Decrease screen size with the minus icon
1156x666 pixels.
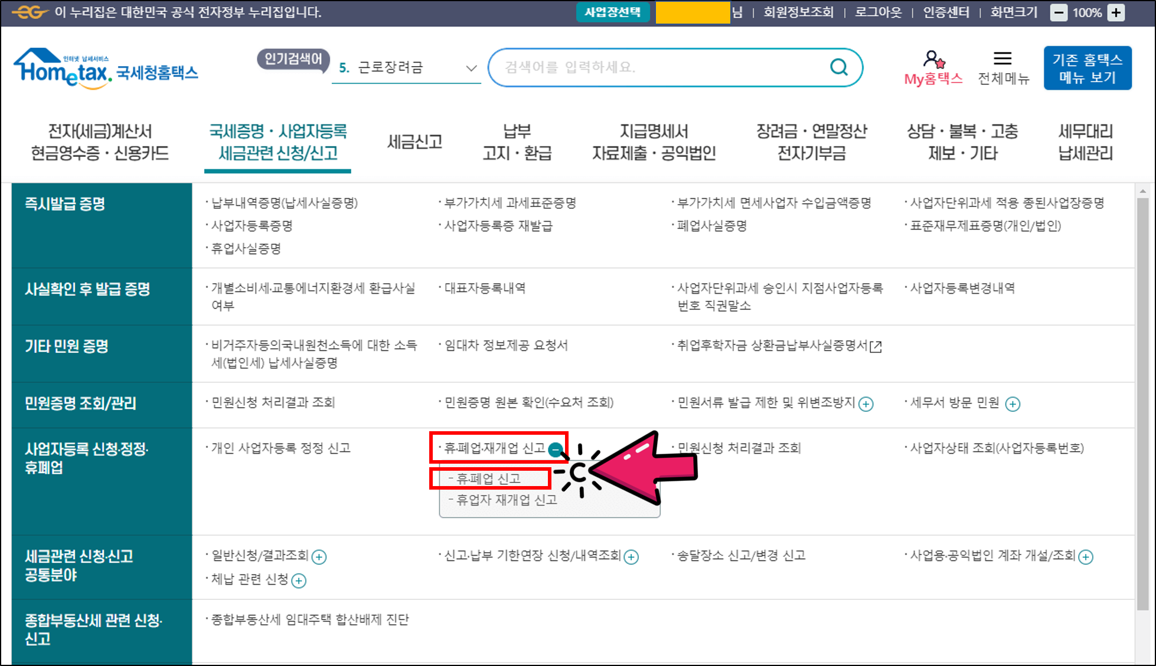click(1060, 12)
